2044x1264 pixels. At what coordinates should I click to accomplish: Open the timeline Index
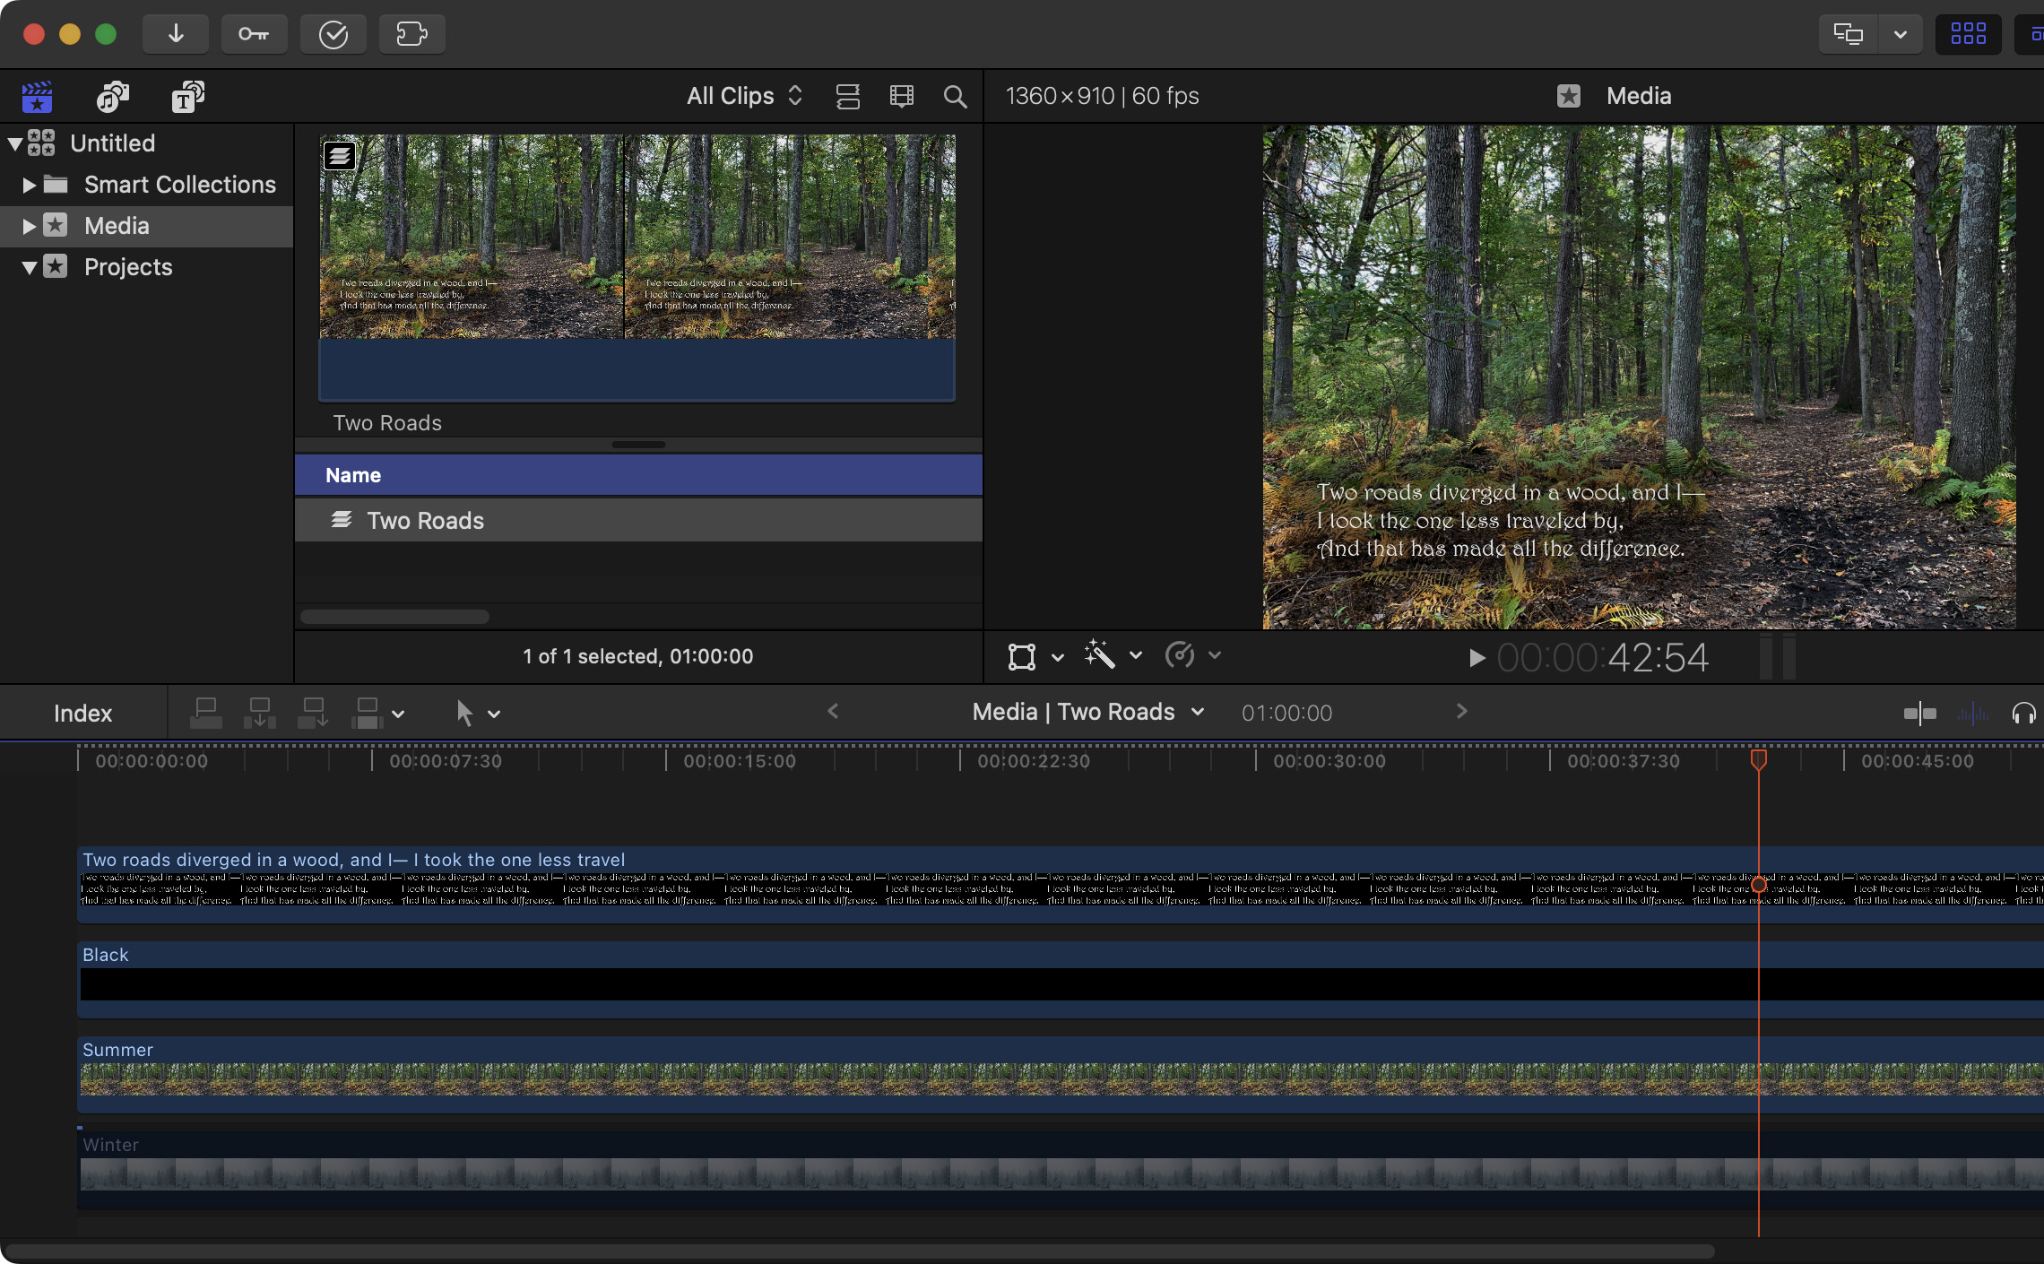[82, 714]
